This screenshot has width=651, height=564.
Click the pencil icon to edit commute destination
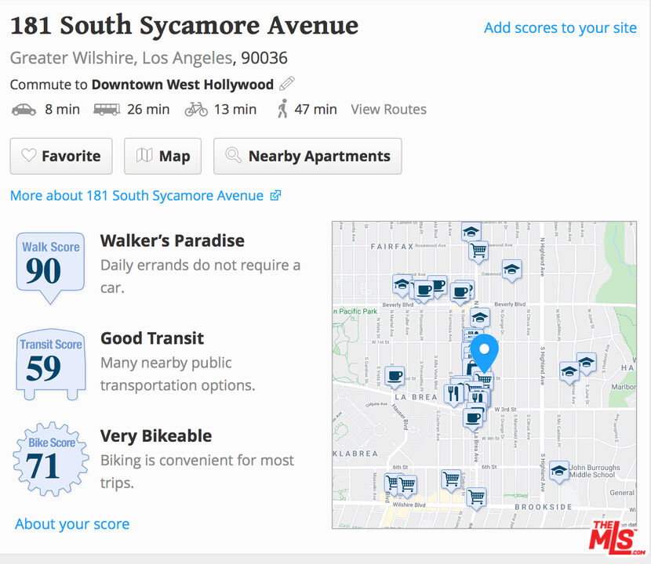point(287,84)
